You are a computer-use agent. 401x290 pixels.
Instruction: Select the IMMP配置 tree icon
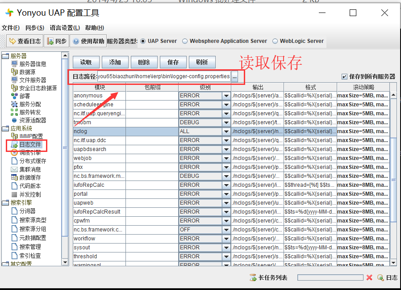(14, 136)
